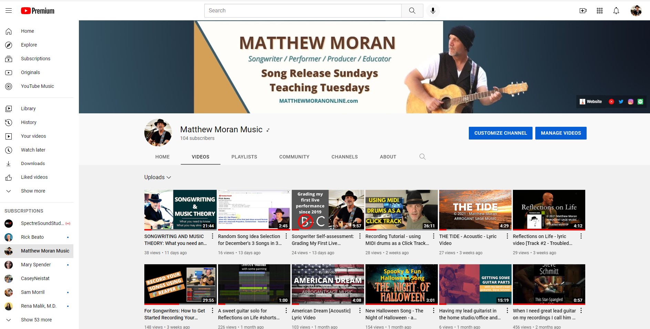Open the American Dream acoustic thumbnail

point(328,284)
